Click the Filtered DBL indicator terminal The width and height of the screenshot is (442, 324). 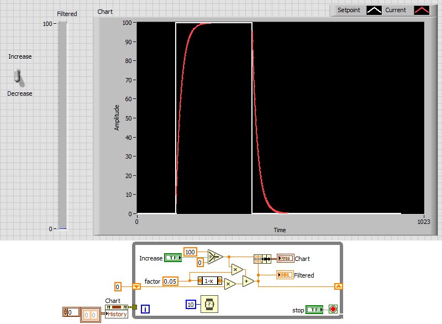(285, 275)
